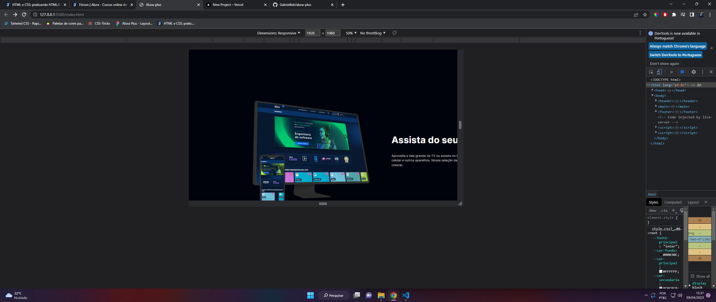Toggle the :hov element state panel
716x302 pixels.
652,211
